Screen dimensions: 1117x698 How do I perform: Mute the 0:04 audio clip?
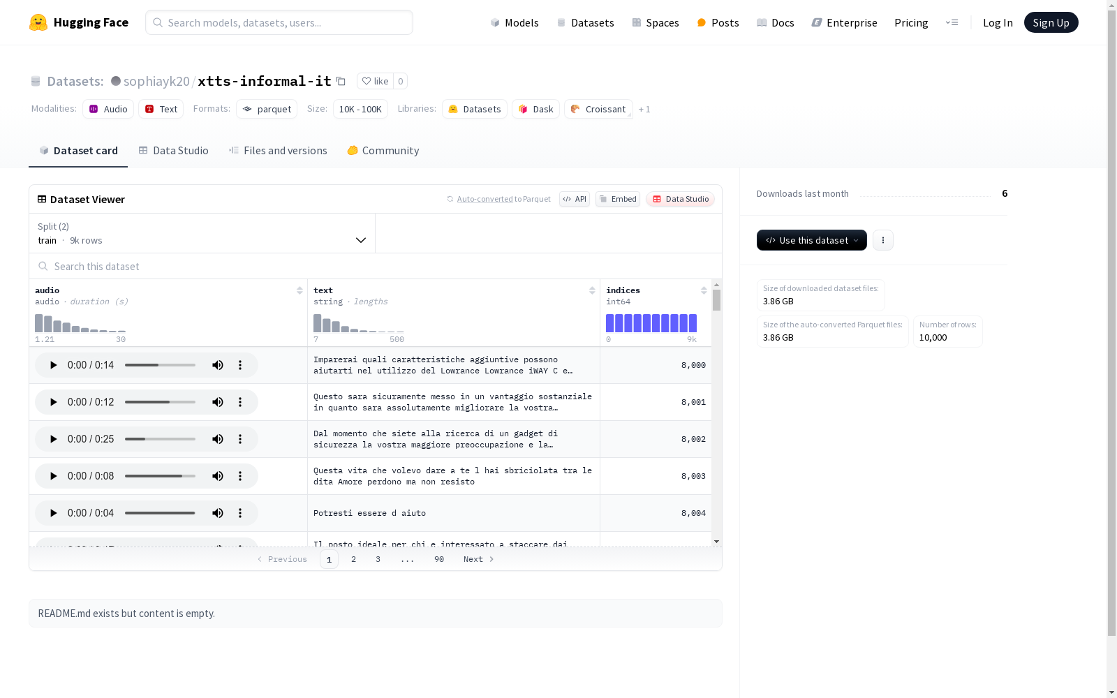tap(218, 513)
